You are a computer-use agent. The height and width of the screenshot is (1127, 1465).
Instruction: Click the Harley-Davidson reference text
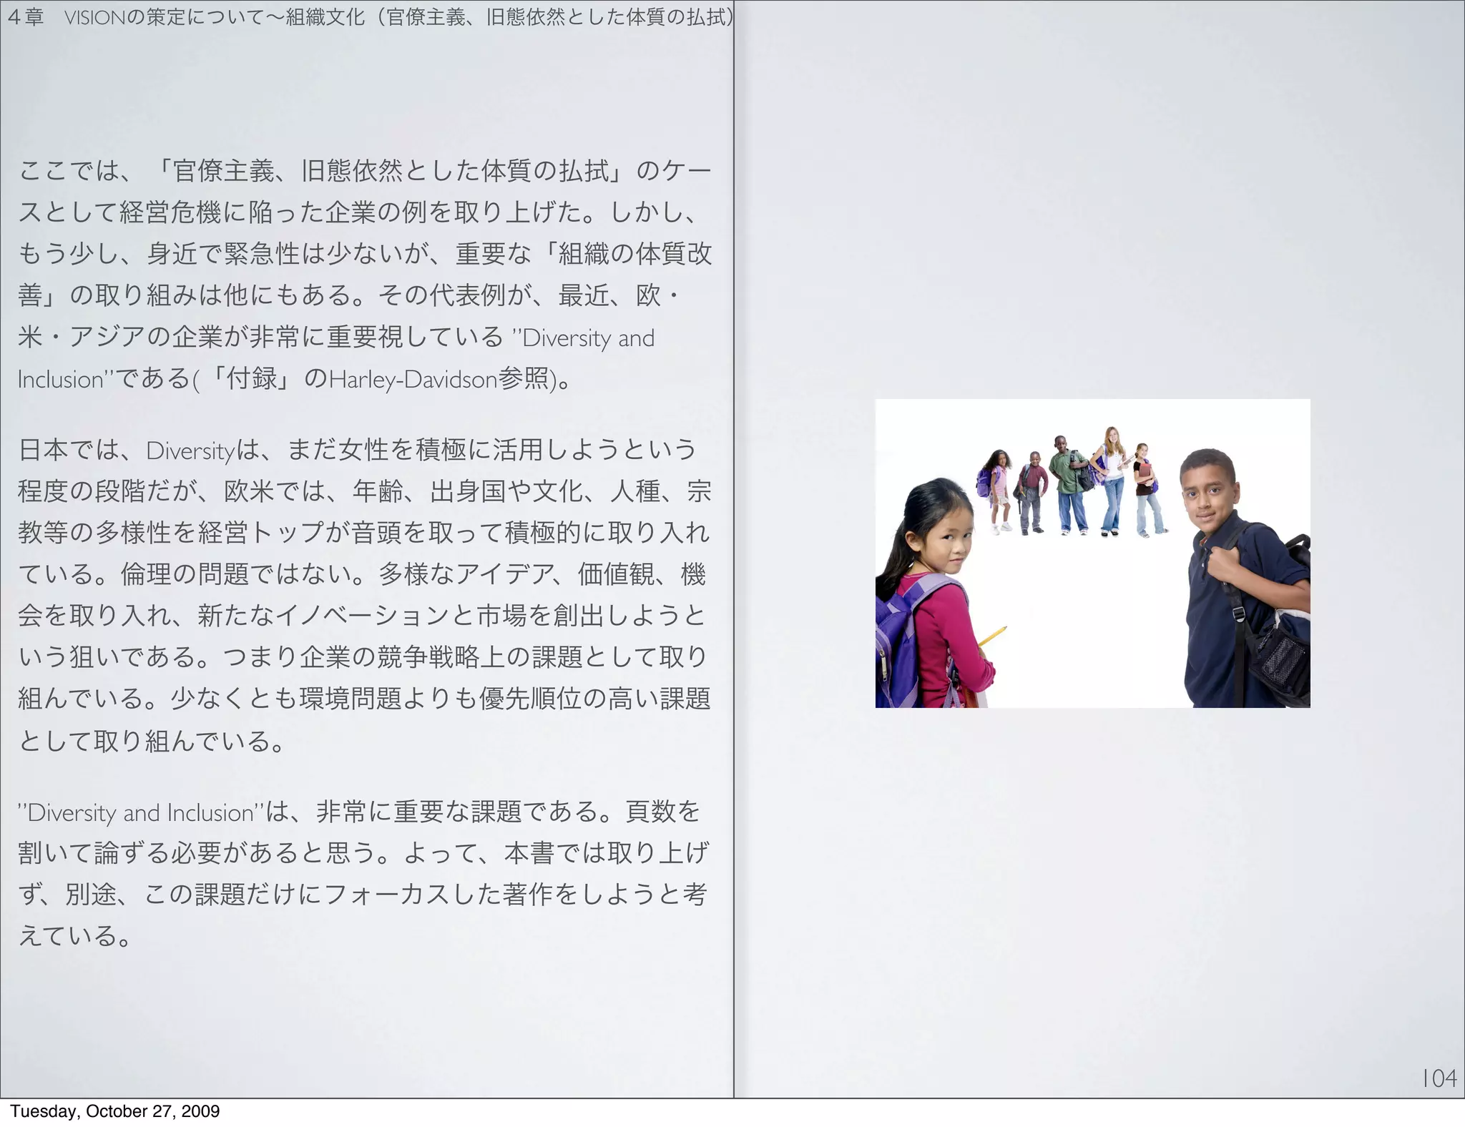point(413,380)
